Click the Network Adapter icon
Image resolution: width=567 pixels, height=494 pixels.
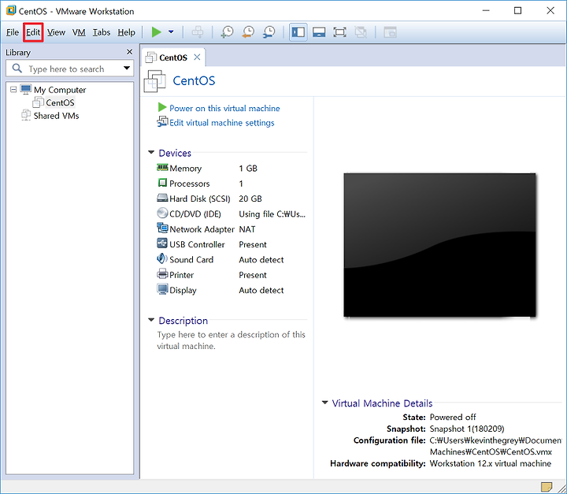pos(162,228)
